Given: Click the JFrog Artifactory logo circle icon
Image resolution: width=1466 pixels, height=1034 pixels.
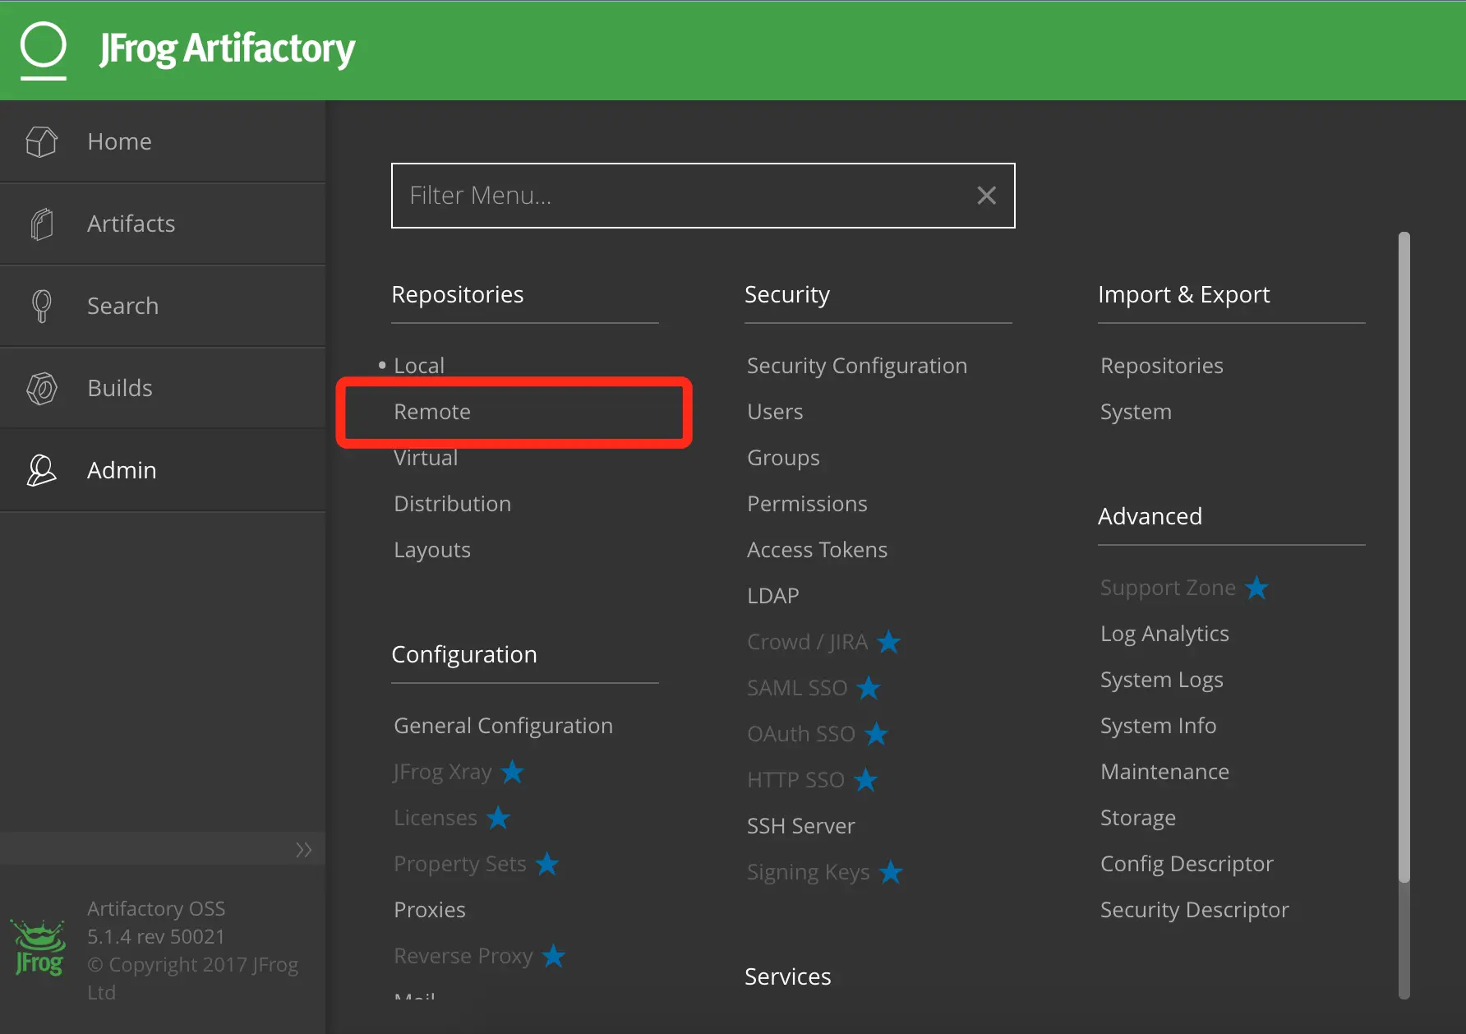Looking at the screenshot, I should click(x=43, y=47).
